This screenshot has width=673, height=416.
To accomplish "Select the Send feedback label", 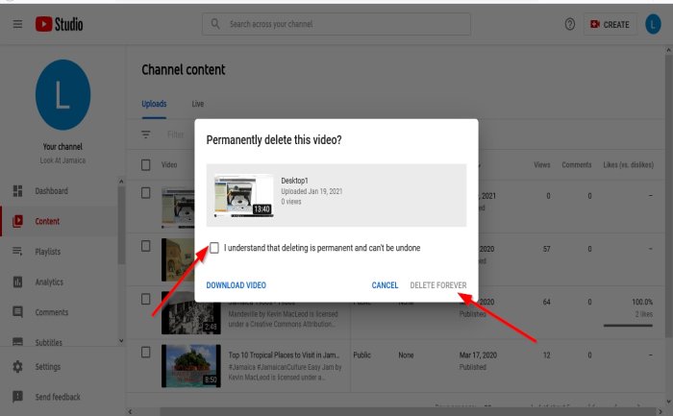I will pos(58,397).
